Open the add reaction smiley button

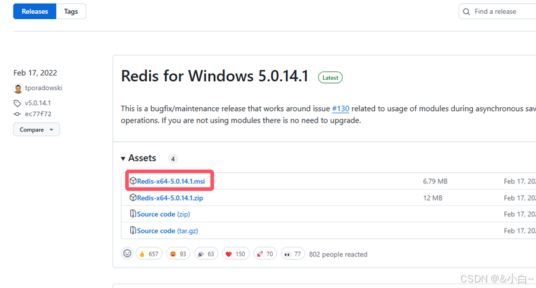pos(127,253)
